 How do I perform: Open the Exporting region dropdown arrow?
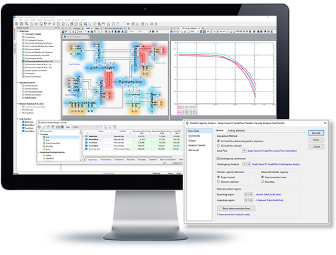tap(246, 194)
